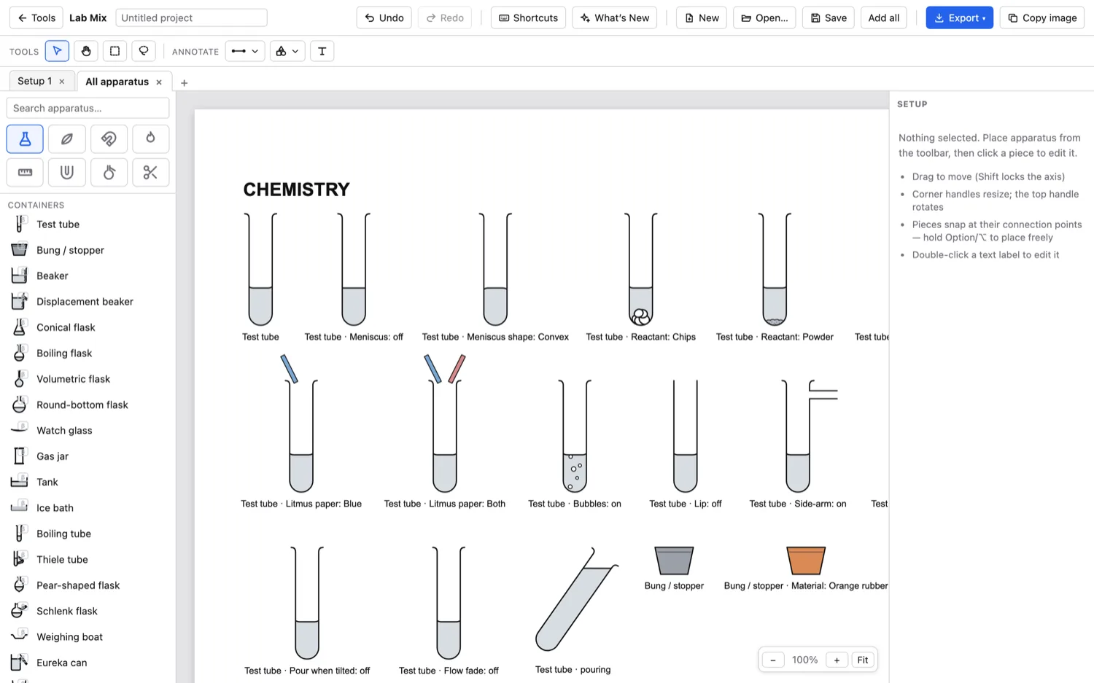The image size is (1094, 683).
Task: Zoom in with the plus button
Action: (837, 660)
